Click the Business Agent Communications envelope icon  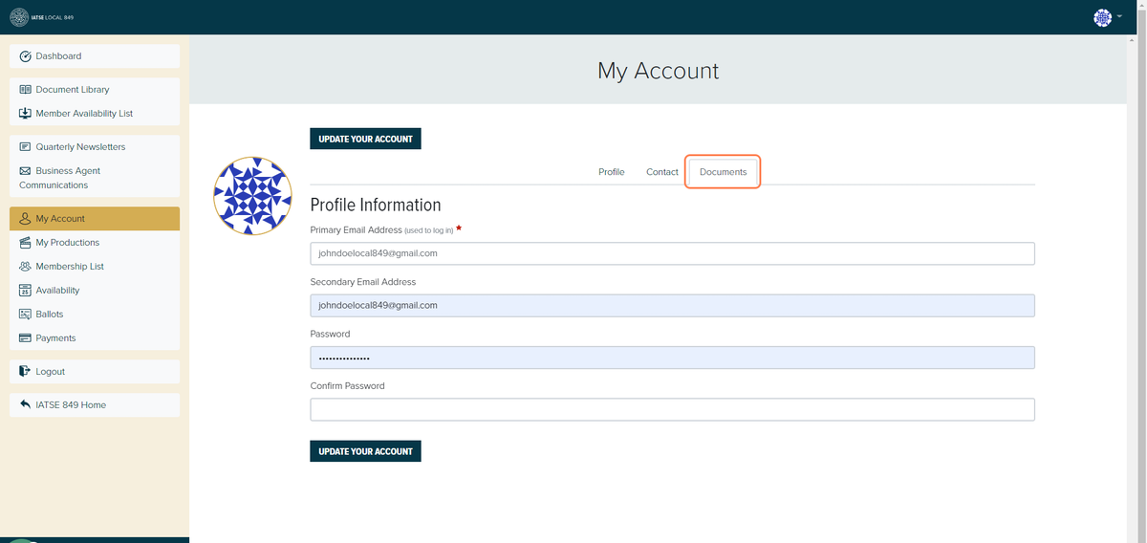[x=26, y=171]
